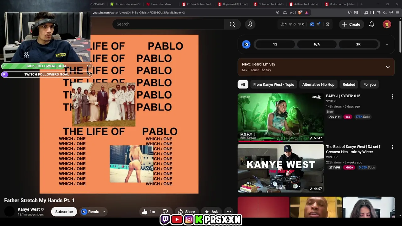The width and height of the screenshot is (402, 226).
Task: Click the clock counter showing 1
Action: pyautogui.click(x=284, y=24)
